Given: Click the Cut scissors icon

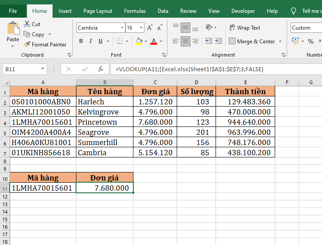Looking at the screenshot, I should (27, 24).
